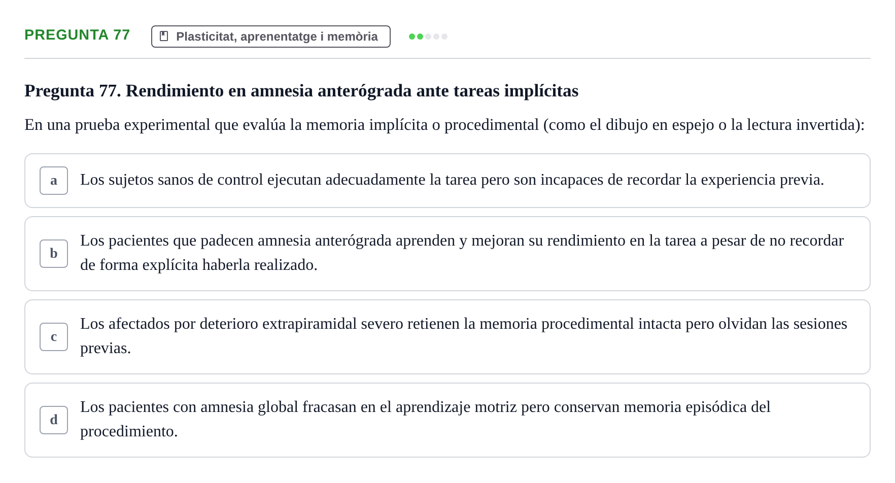
Task: Click answer text 'Los sujetos sanos de control'
Action: pos(452,180)
